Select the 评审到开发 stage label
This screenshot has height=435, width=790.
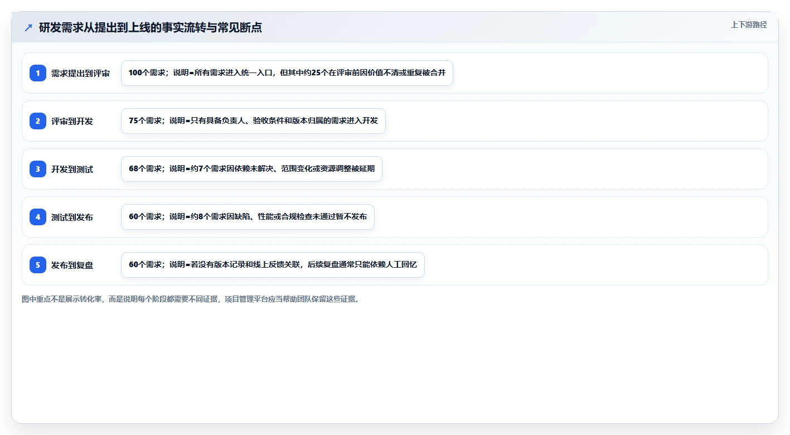point(72,122)
